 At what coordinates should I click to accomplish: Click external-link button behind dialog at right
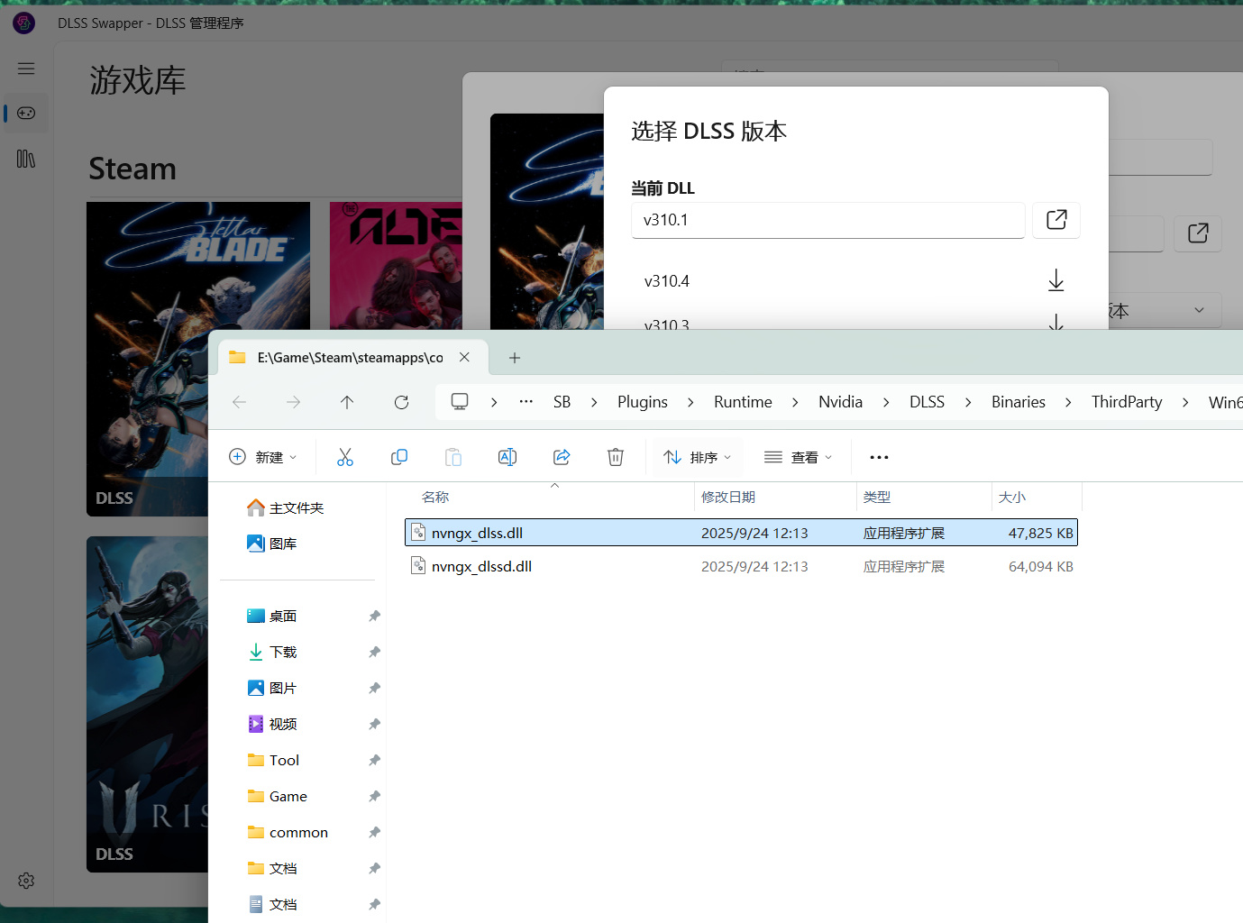[1198, 233]
